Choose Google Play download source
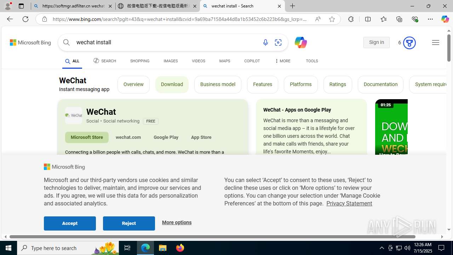The height and width of the screenshot is (255, 453). [166, 137]
